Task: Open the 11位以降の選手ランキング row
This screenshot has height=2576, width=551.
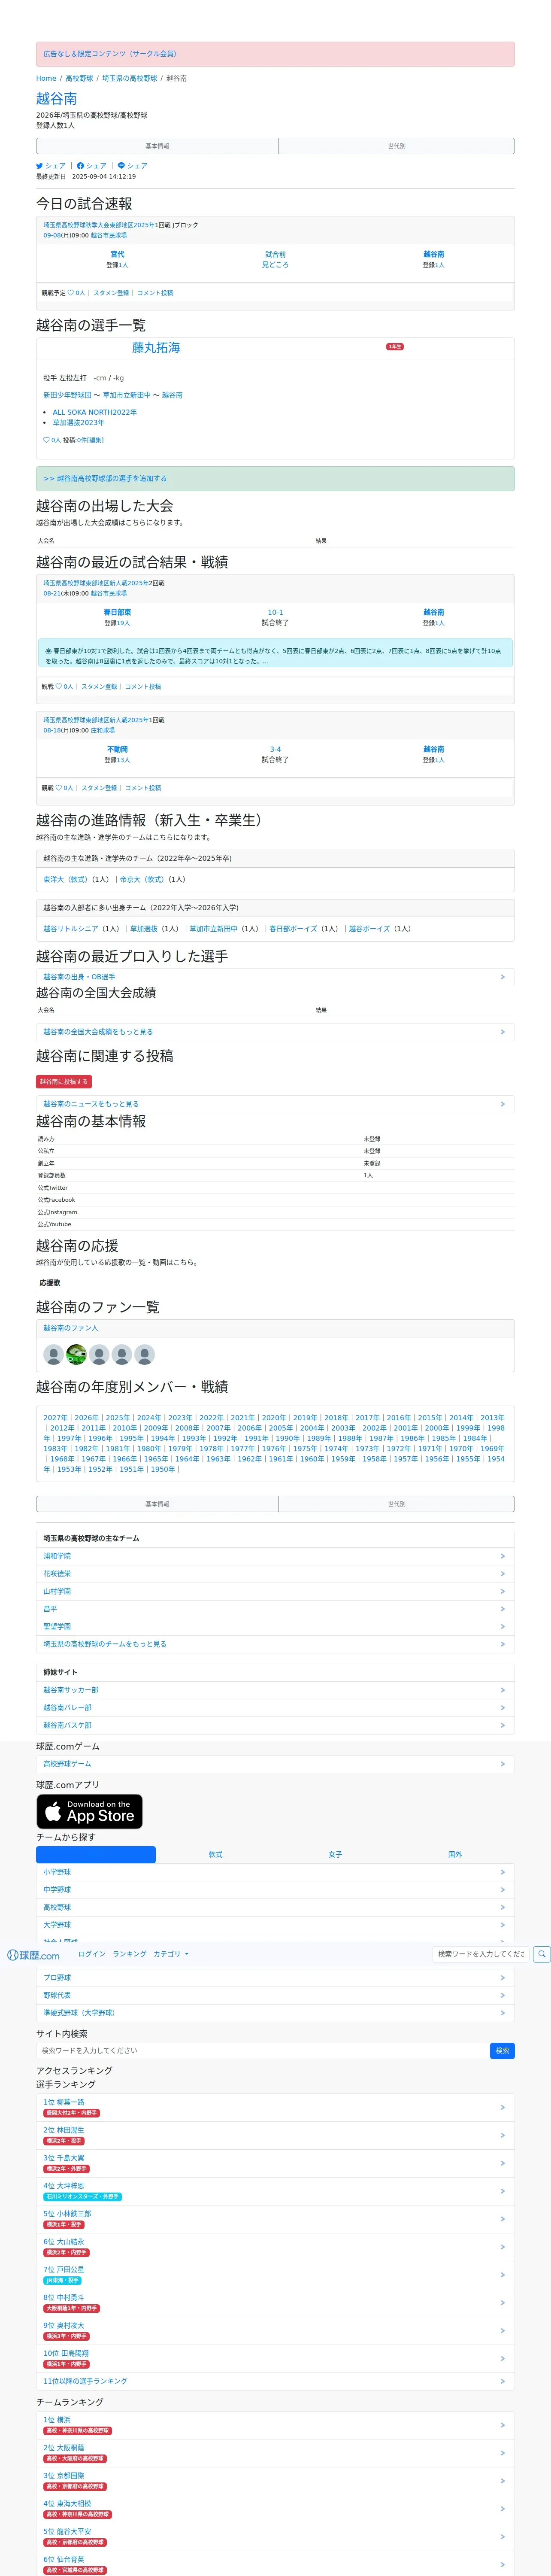Action: tap(275, 2381)
